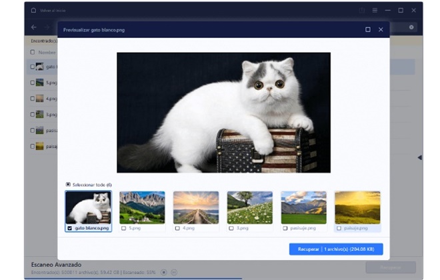Click the large white cat preview image

(223, 113)
